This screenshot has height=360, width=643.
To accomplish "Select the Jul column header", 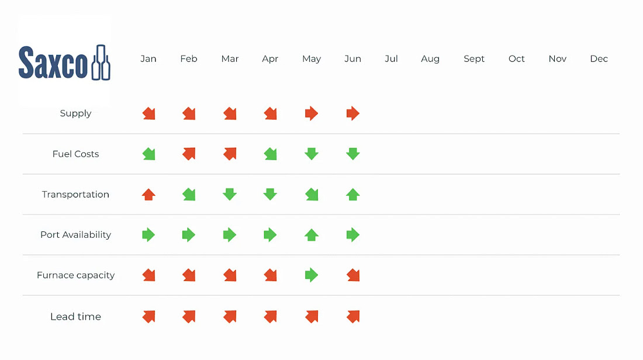I will coord(391,59).
